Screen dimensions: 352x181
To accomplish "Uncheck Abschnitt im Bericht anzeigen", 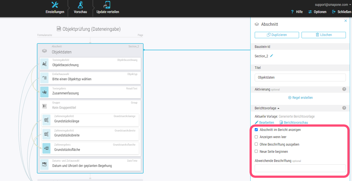I will pos(256,130).
